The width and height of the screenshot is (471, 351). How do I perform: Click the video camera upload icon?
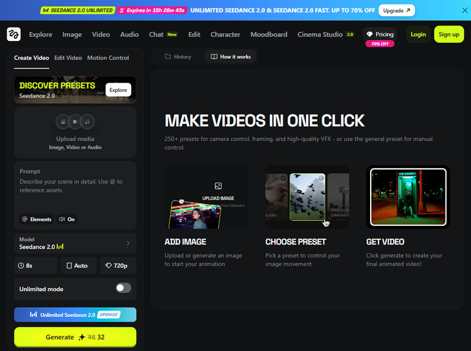(75, 121)
